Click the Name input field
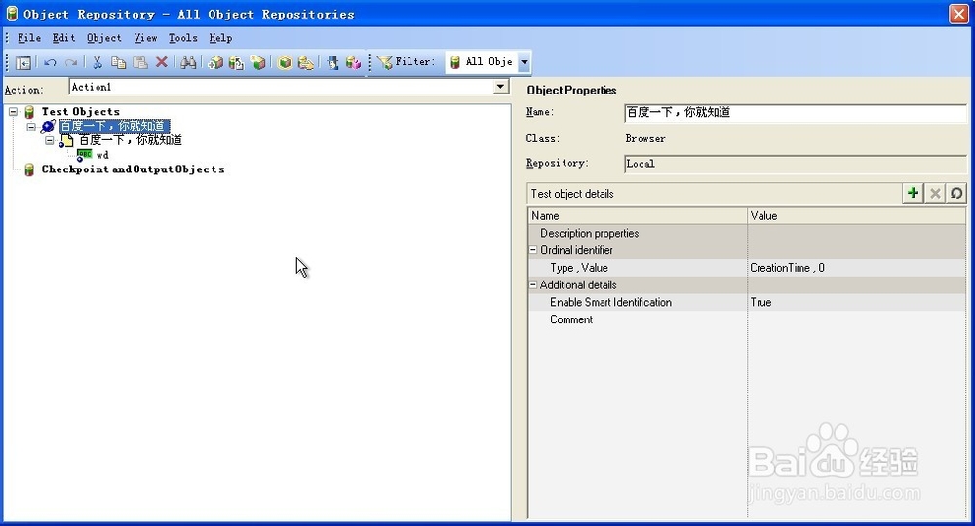Screen dimensions: 975x526 [796, 112]
